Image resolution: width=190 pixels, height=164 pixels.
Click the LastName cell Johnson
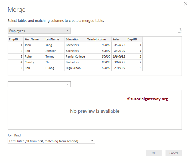click(54, 51)
